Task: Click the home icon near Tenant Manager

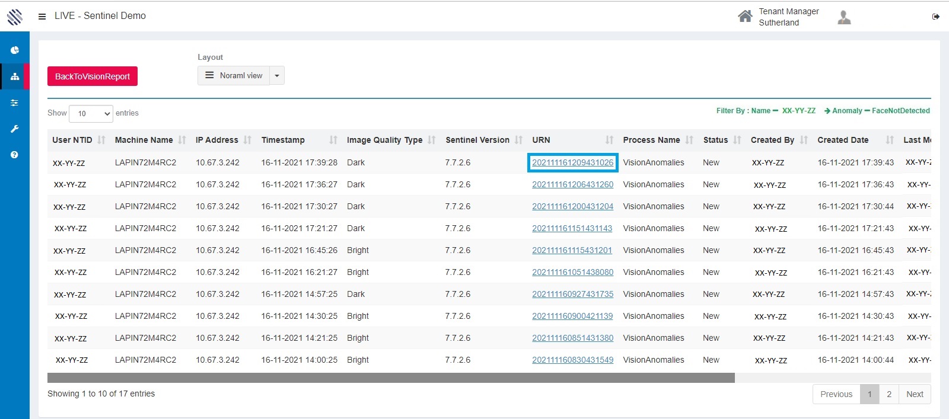Action: [745, 17]
